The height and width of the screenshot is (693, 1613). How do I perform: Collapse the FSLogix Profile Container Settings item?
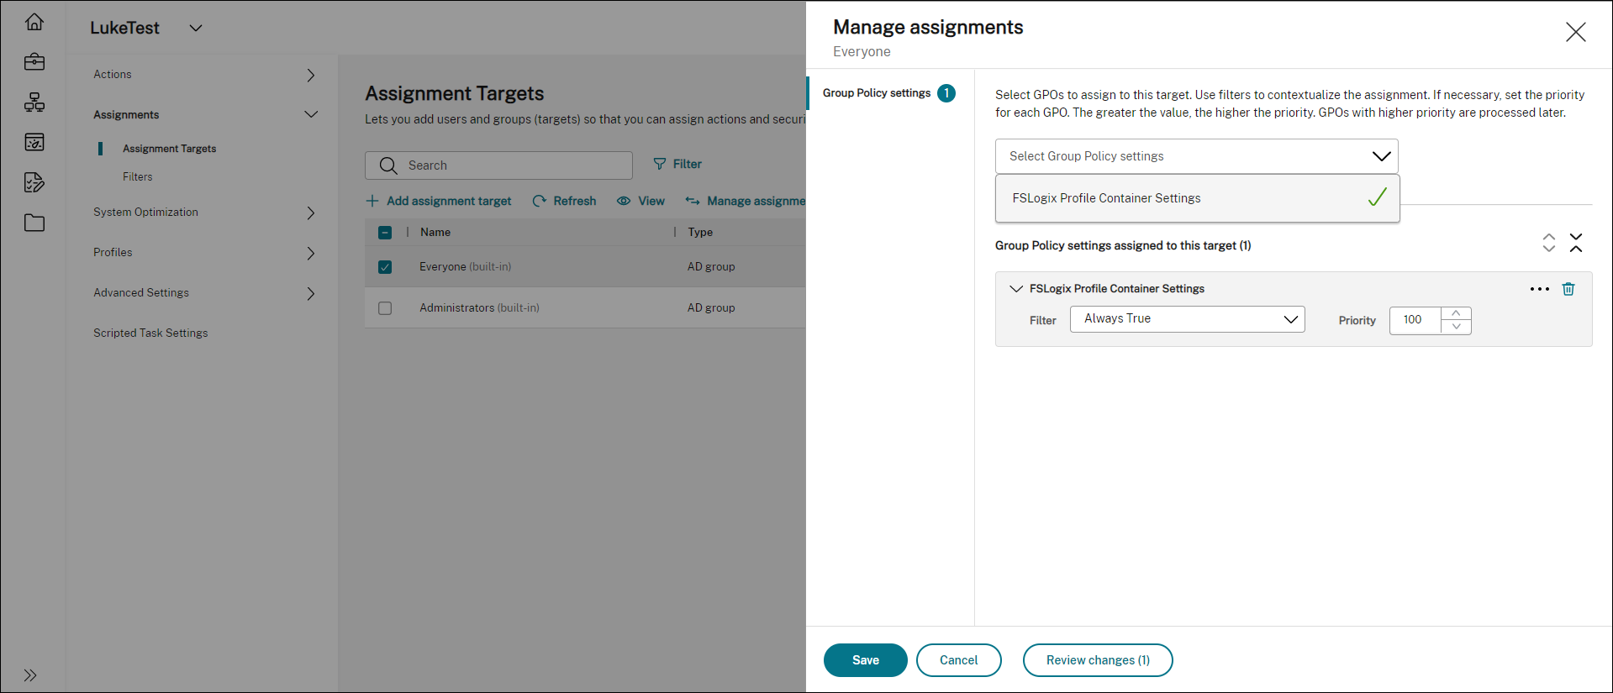click(x=1015, y=289)
